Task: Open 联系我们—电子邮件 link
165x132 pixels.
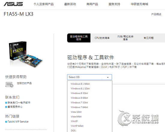Action: 19,103
